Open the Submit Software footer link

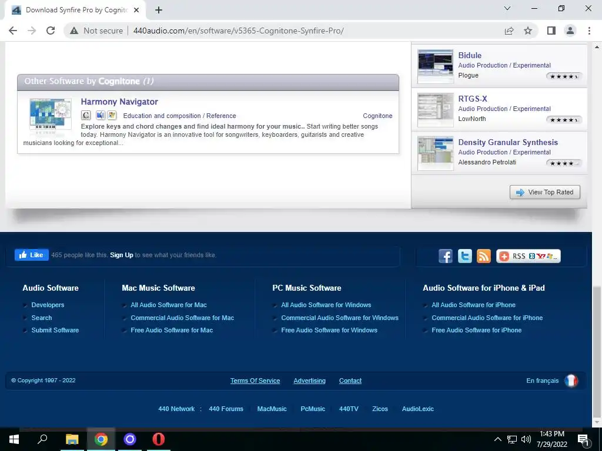pos(55,330)
